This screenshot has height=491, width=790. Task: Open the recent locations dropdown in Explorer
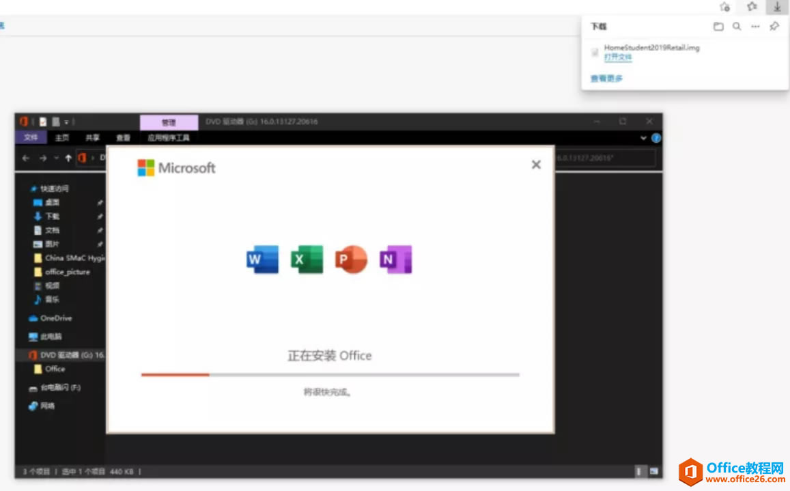tap(56, 158)
